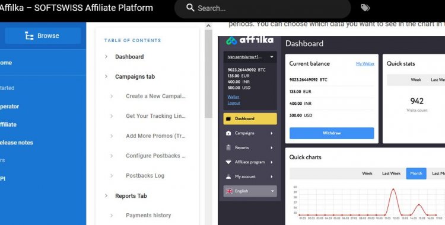Expand the Campaigns tab chevron
This screenshot has height=225, width=445.
tap(106, 76)
